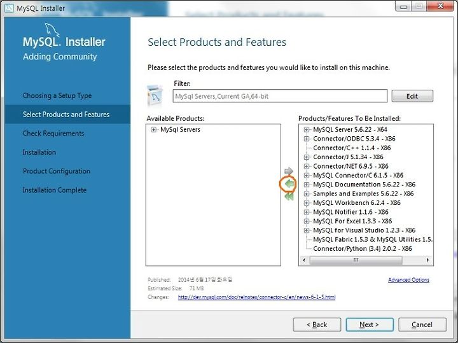
Task: Go to Choosing a Setup Type step
Action: click(x=57, y=95)
